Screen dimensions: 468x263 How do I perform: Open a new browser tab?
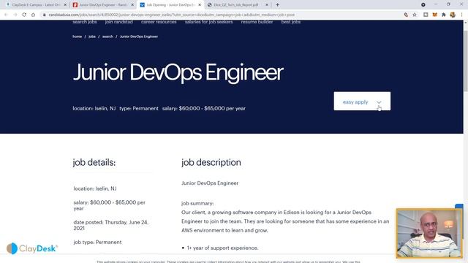[277, 5]
